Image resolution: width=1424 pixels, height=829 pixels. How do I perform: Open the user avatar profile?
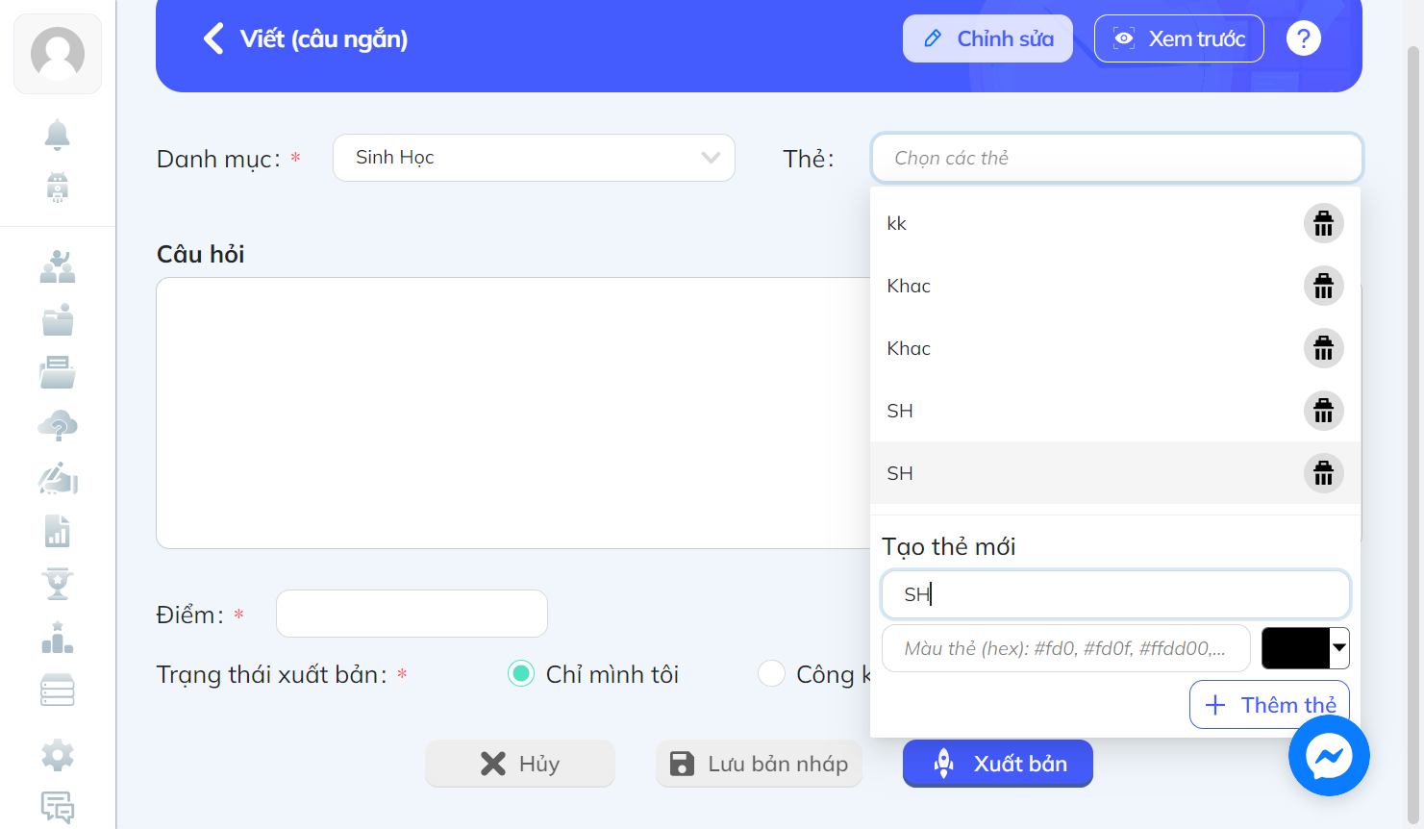pos(58,53)
